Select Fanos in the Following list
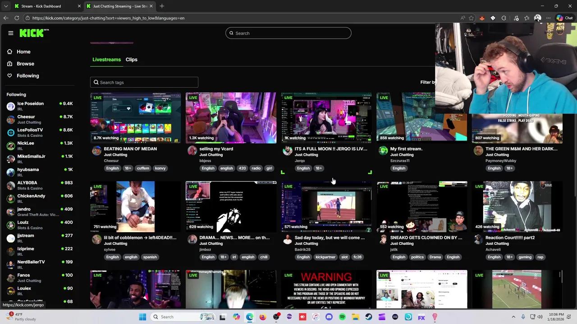 (x=40, y=277)
